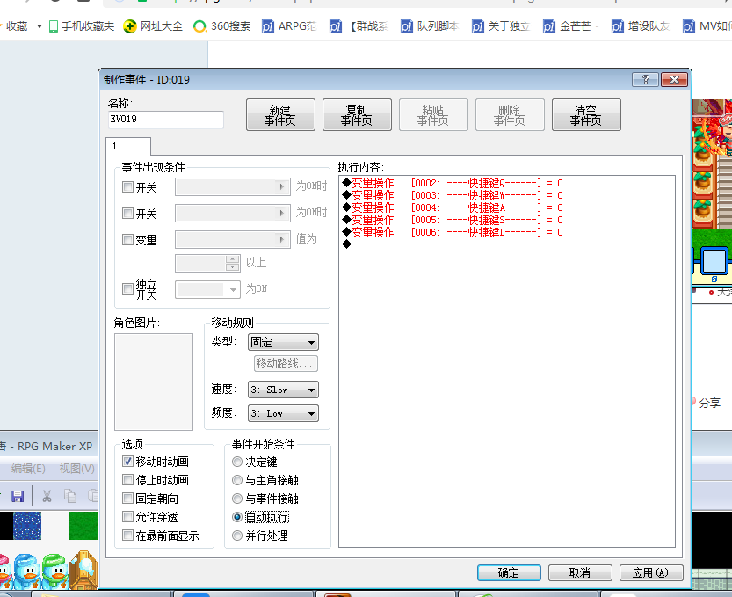This screenshot has height=597, width=732.
Task: Select the 决定键 start condition
Action: click(x=237, y=462)
